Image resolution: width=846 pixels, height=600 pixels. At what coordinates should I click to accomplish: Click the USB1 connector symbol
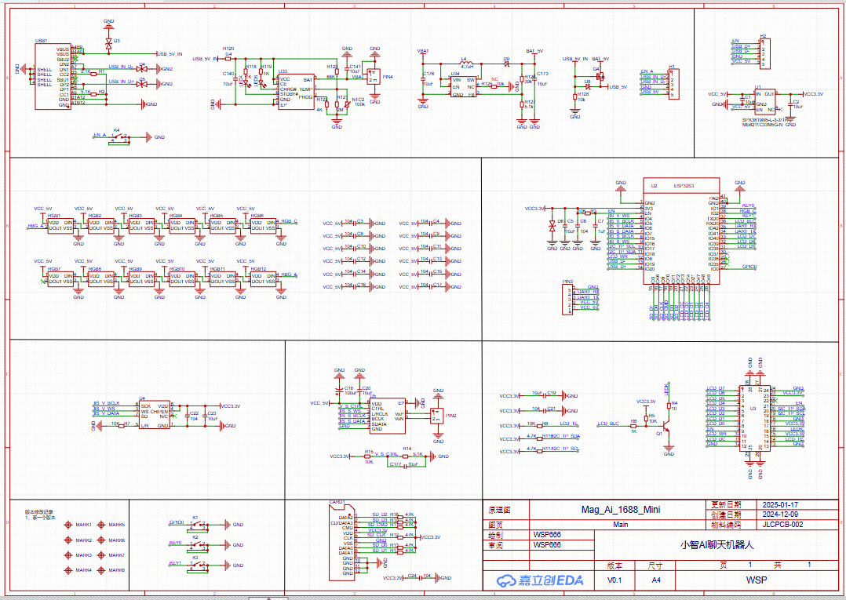pos(53,77)
